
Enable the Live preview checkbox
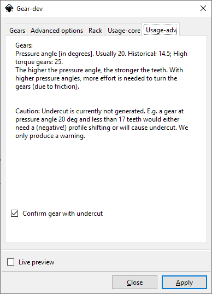tap(11, 262)
